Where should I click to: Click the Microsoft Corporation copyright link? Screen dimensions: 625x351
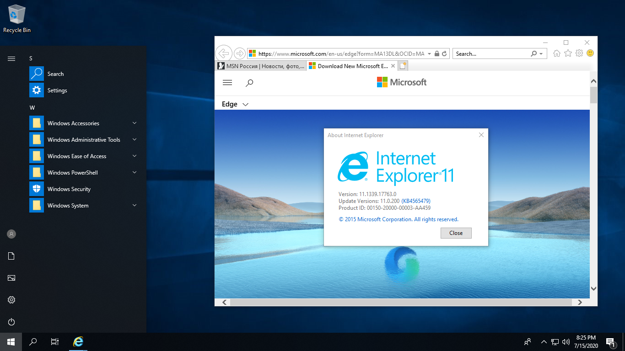coord(399,219)
